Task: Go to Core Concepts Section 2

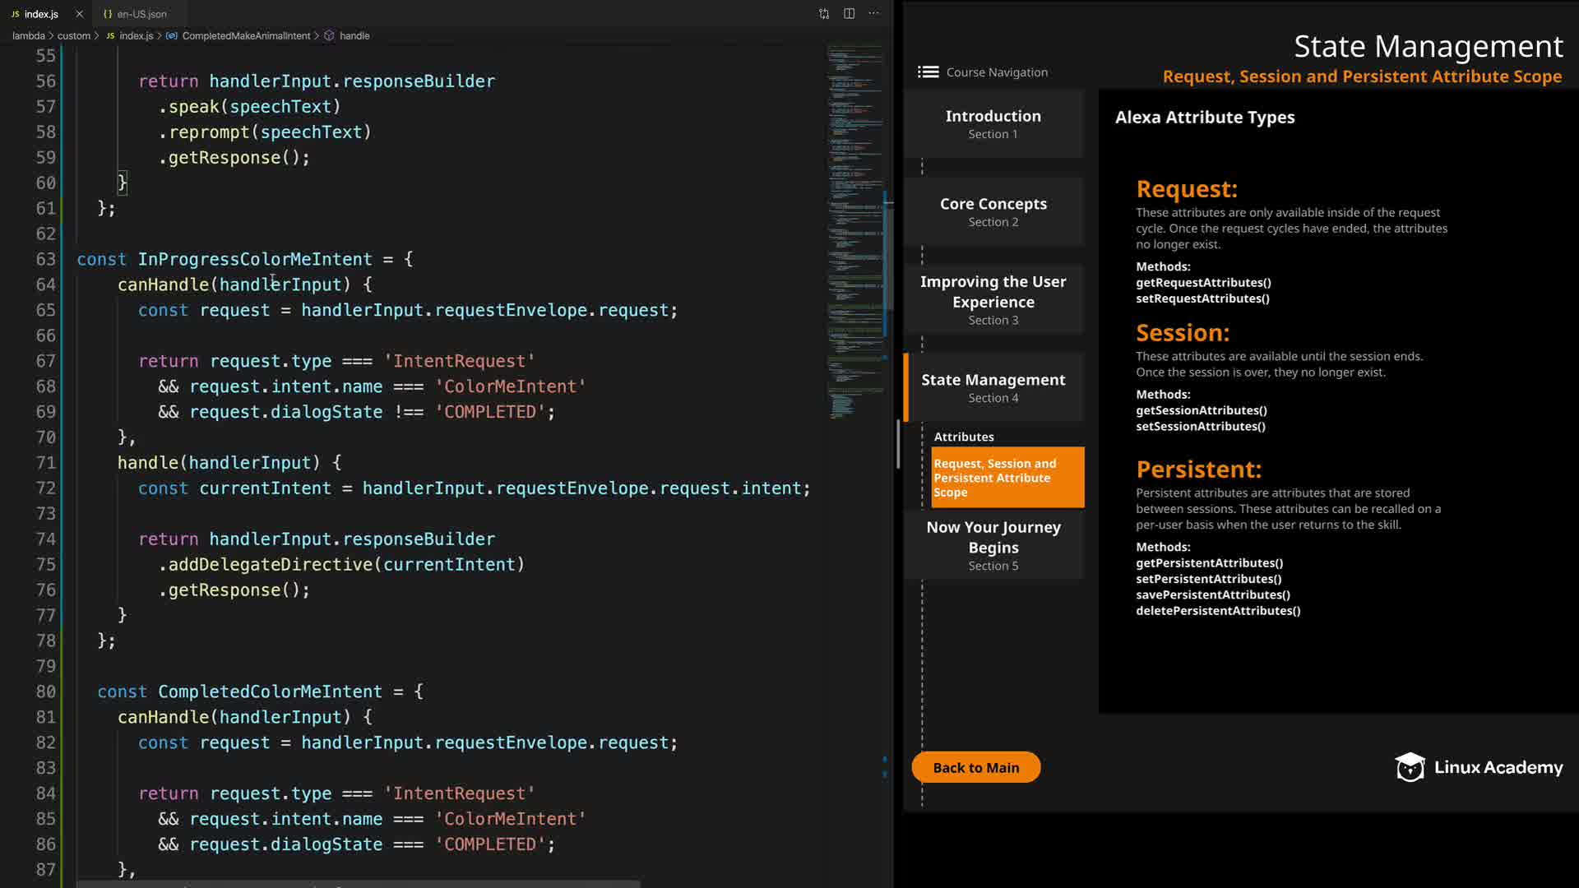Action: pyautogui.click(x=993, y=211)
